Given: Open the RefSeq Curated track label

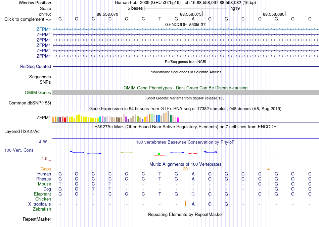Looking at the screenshot, I should (36, 66).
